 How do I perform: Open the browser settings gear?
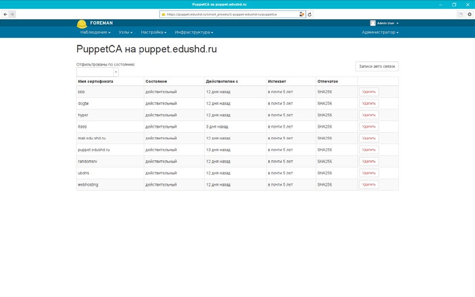[470, 14]
